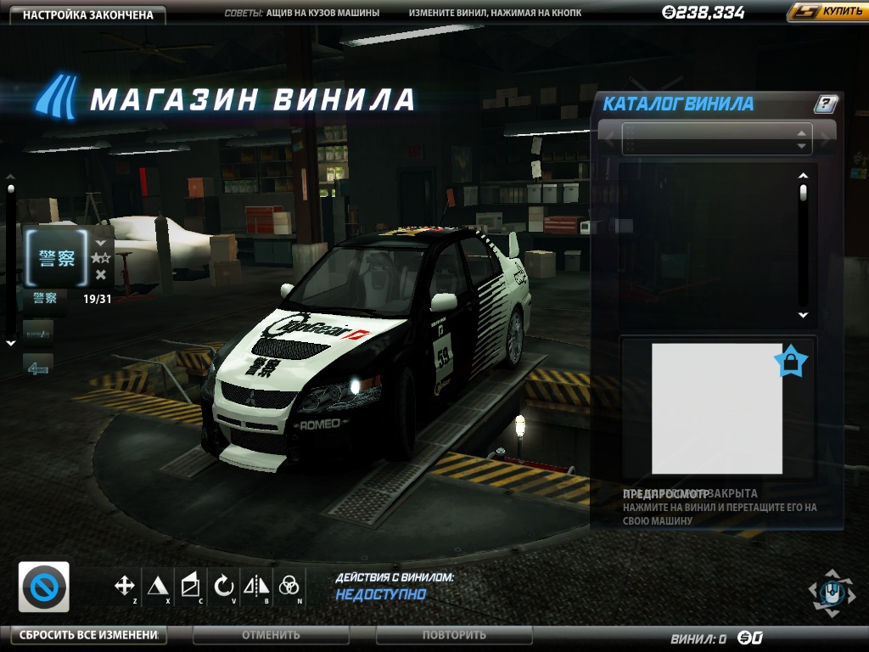This screenshot has height=652, width=869.
Task: Click the Купить buy button
Action: [828, 11]
